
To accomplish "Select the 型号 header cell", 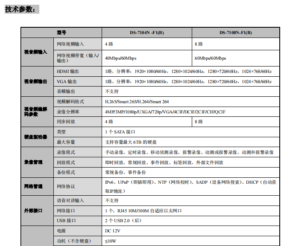I will [61, 32].
